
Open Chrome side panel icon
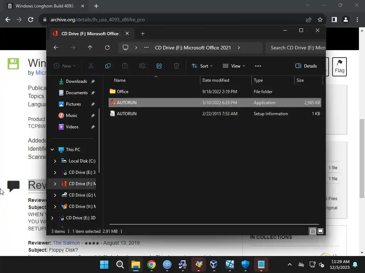334,20
